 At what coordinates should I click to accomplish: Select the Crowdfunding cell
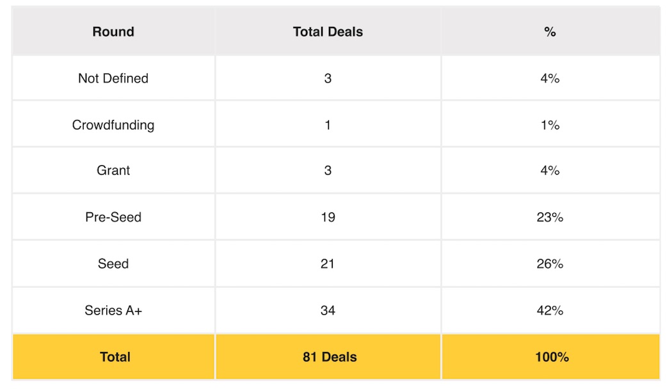[x=113, y=125]
